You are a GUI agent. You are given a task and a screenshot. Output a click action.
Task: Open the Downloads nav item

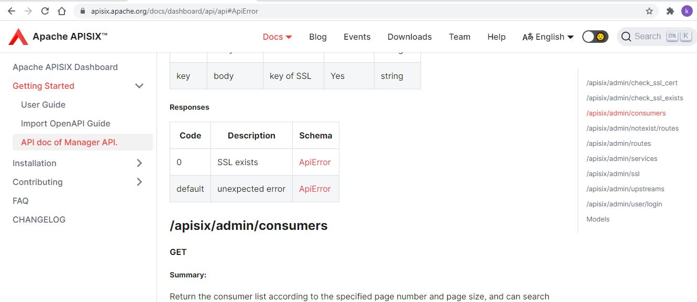(x=410, y=37)
